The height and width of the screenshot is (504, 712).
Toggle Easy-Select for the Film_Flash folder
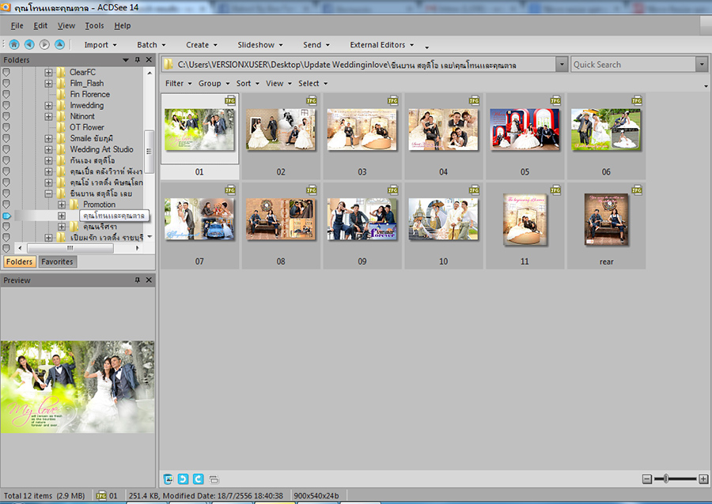(6, 84)
